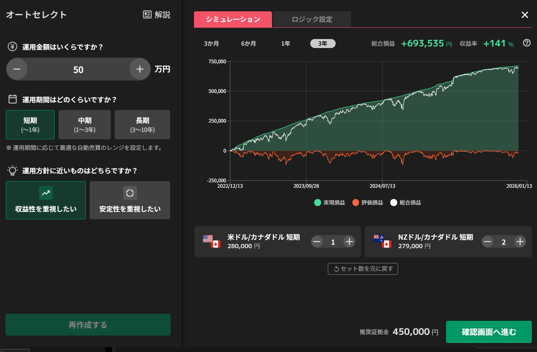Increase NZドル/カナダドル set count
Viewport: 537px width, 352px height.
coord(519,242)
